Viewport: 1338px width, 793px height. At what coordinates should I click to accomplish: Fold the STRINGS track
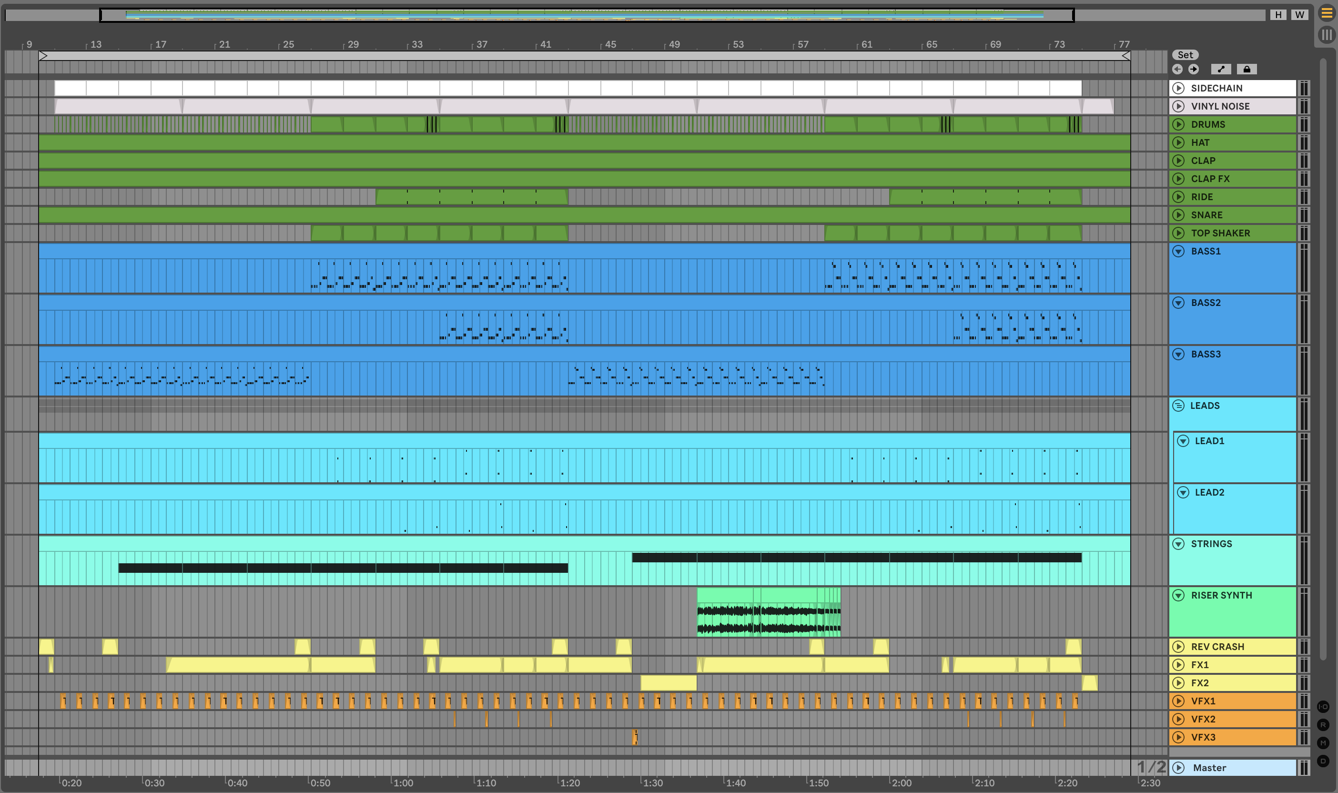click(x=1179, y=544)
